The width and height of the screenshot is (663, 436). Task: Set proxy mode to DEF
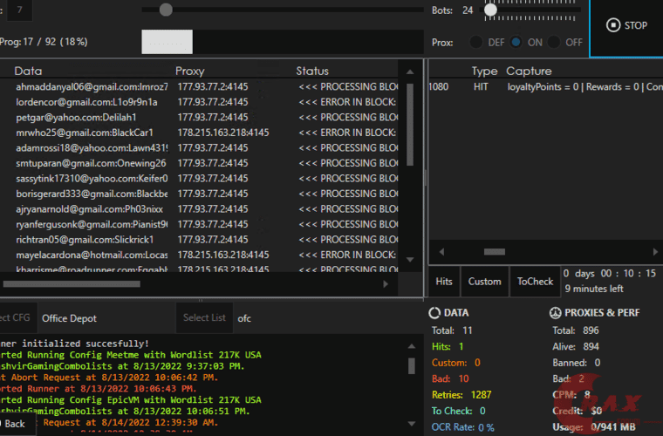coord(476,42)
